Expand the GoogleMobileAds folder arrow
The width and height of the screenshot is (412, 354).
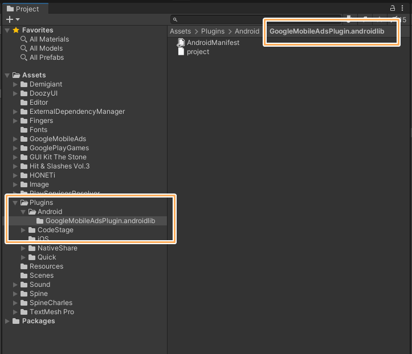click(15, 139)
